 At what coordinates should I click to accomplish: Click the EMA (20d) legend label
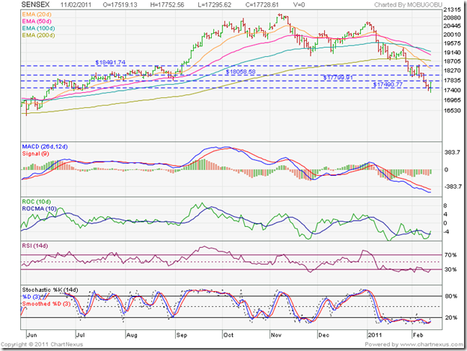37,14
